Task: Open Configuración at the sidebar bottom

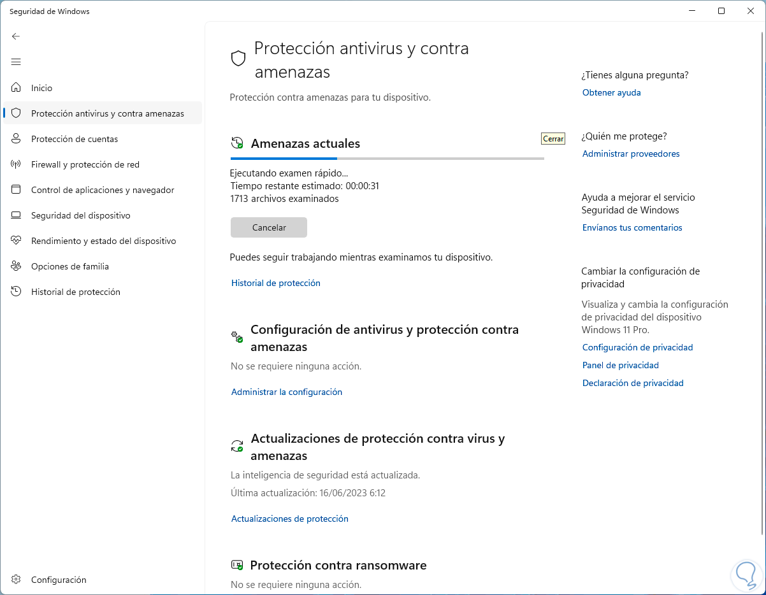Action: click(58, 580)
